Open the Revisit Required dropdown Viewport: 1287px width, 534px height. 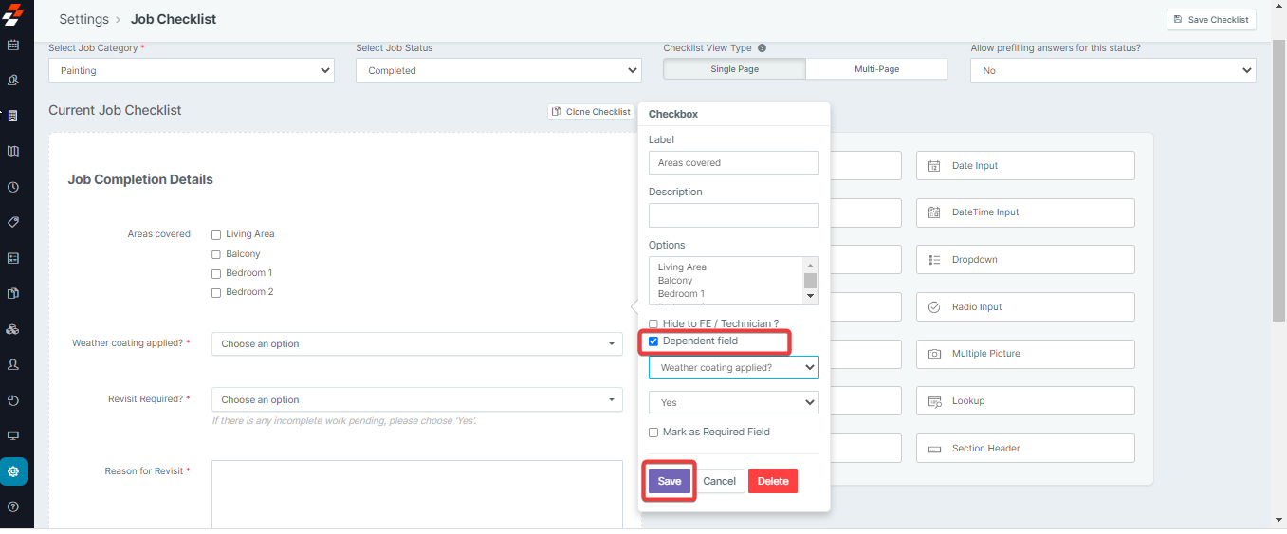tap(417, 400)
